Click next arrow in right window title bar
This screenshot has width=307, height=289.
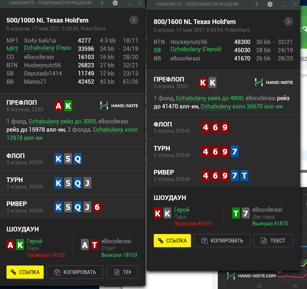pyautogui.click(x=257, y=4)
